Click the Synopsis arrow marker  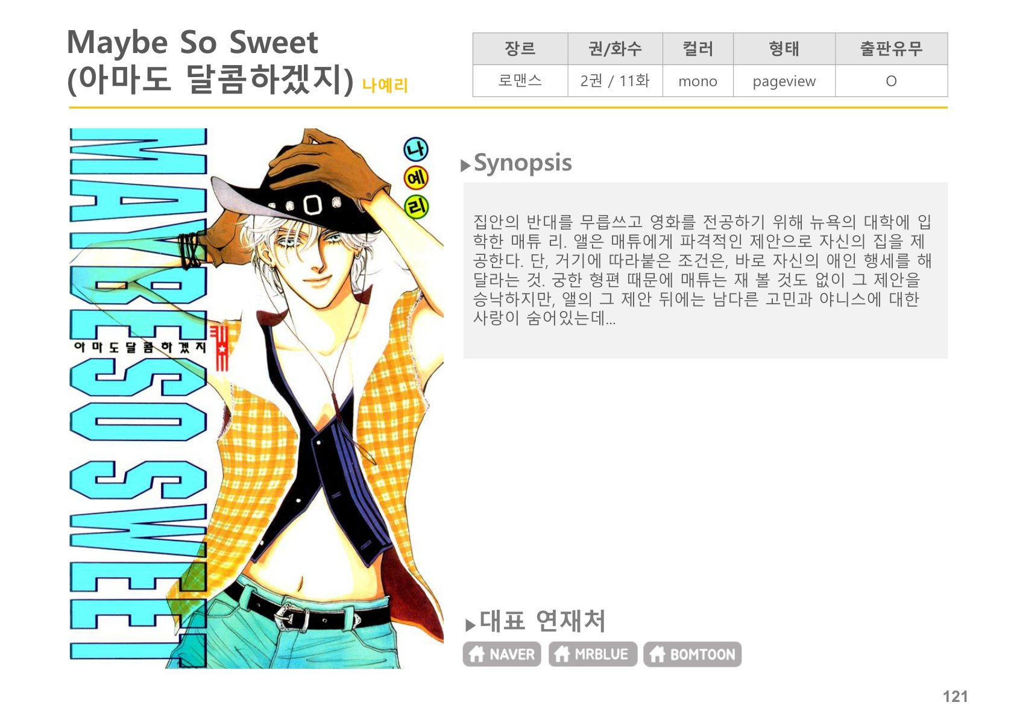point(465,166)
